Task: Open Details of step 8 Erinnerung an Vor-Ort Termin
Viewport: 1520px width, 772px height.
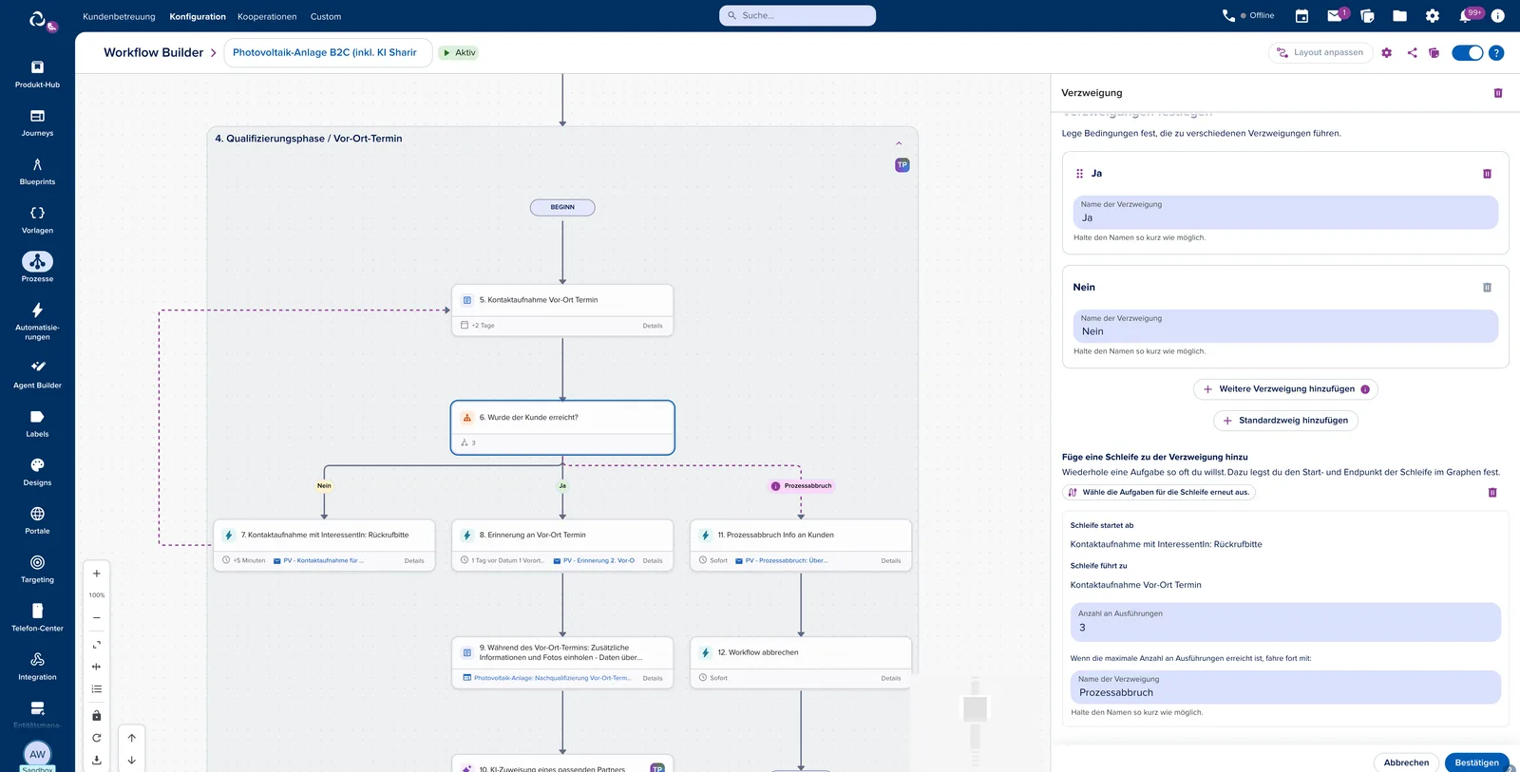Action: [653, 561]
